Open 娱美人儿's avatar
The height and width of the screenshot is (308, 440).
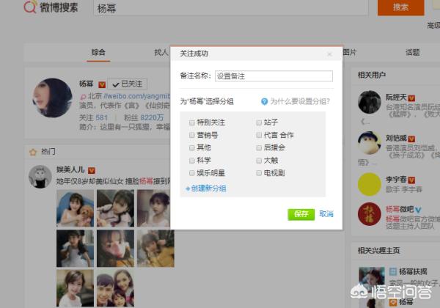pos(40,177)
